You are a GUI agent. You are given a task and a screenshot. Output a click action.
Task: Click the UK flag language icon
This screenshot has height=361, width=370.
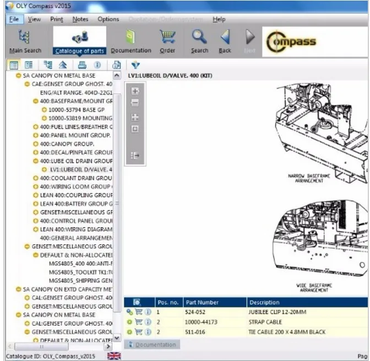[x=114, y=356]
